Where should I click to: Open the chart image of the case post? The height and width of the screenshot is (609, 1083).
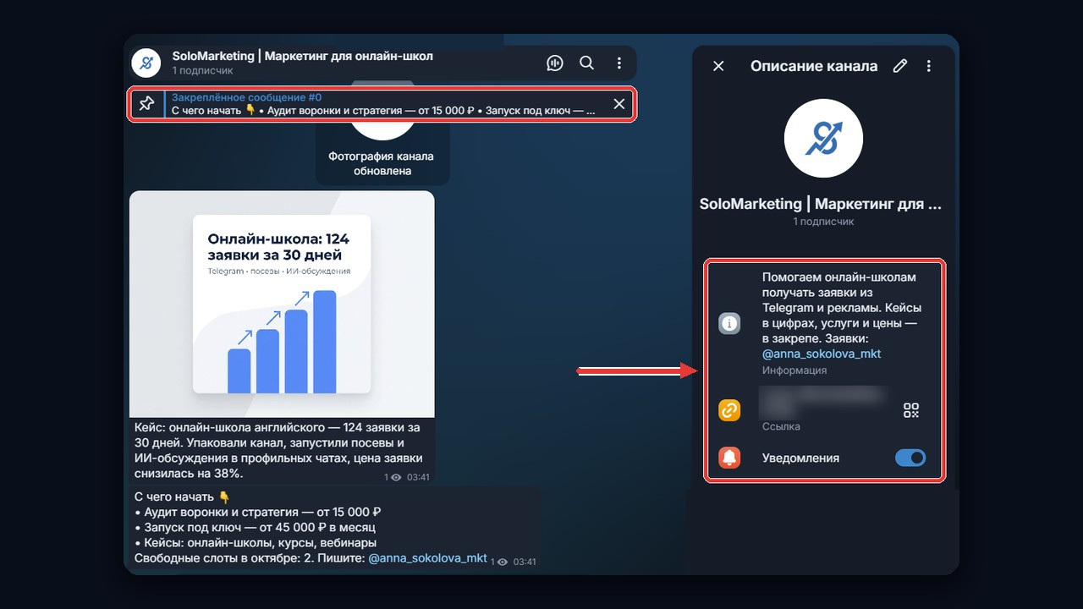tap(282, 304)
